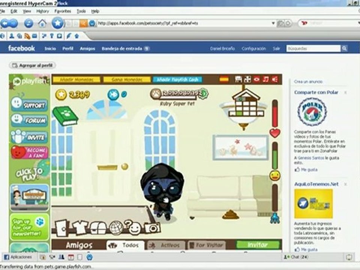The image size is (360, 270).
Task: Open the RSS feeds icon in Flock toolbar
Action: tap(27, 36)
